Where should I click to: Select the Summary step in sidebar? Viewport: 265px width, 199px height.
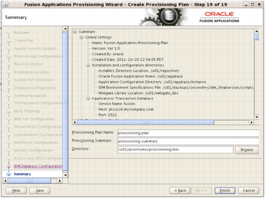22,174
